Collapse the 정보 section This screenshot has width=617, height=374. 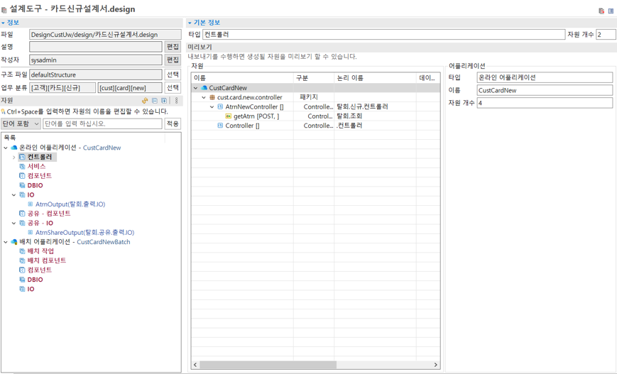click(x=3, y=23)
